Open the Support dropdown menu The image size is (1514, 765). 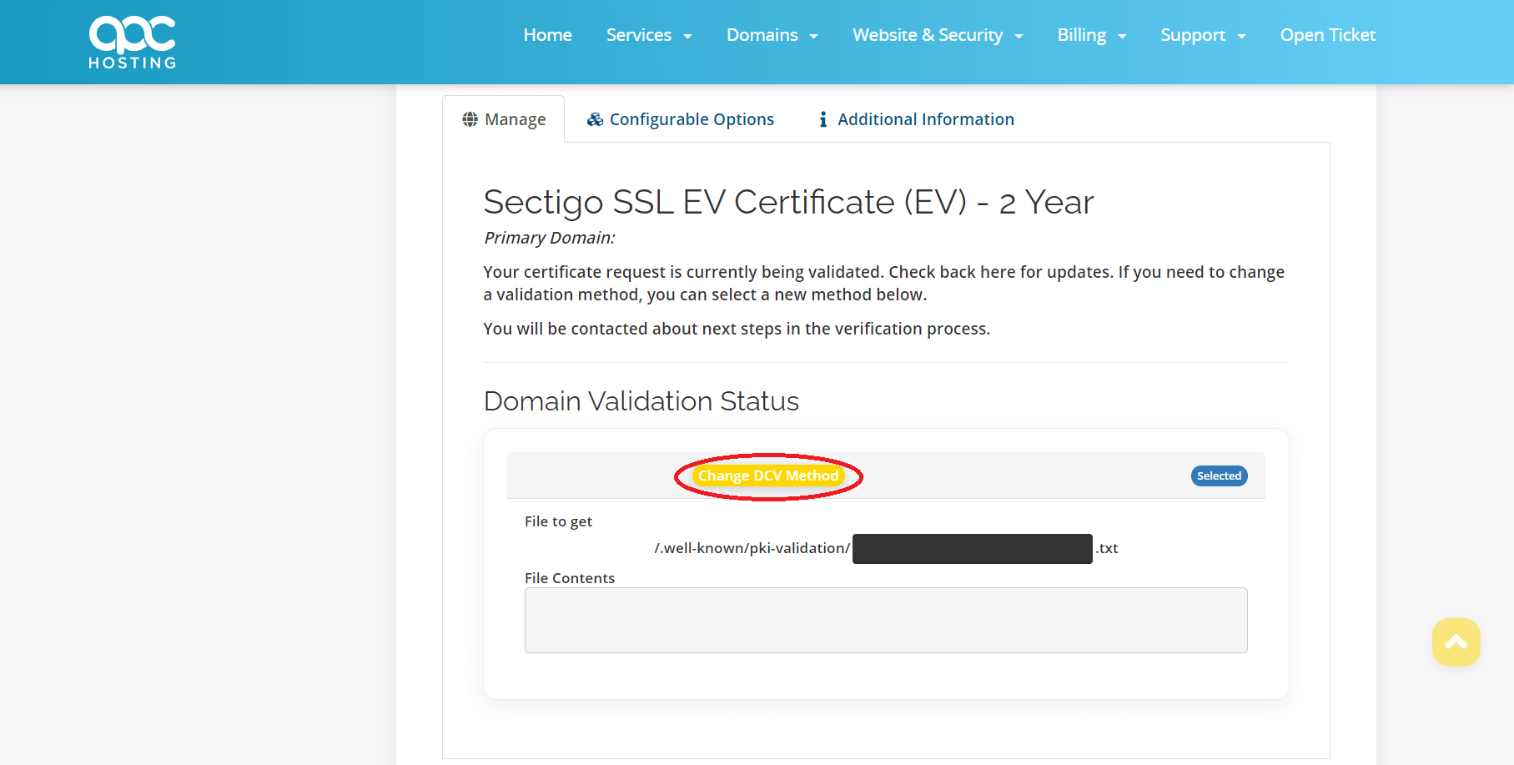pyautogui.click(x=1203, y=35)
